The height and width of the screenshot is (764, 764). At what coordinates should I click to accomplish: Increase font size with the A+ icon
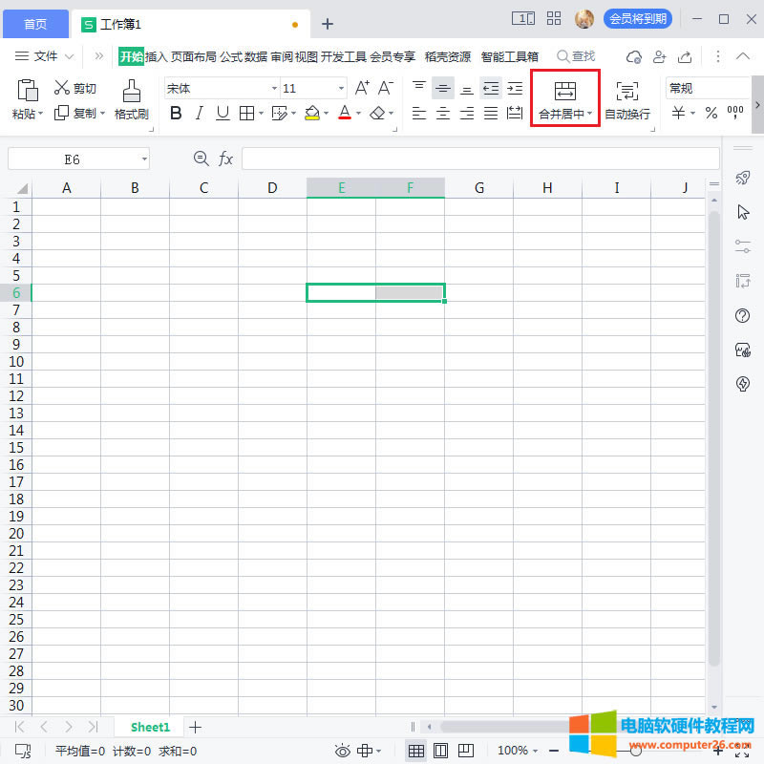pyautogui.click(x=362, y=88)
